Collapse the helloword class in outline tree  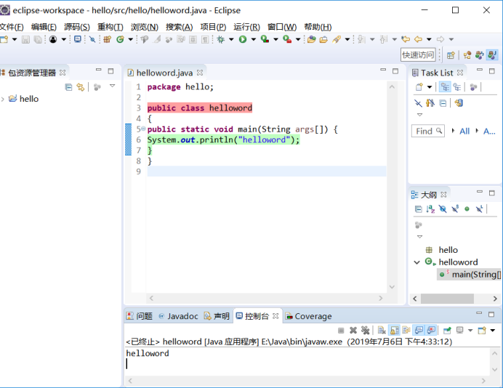[417, 262]
